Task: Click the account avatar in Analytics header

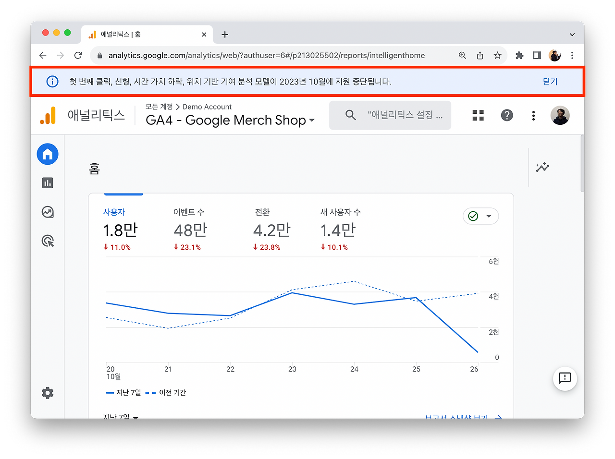Action: pyautogui.click(x=560, y=115)
